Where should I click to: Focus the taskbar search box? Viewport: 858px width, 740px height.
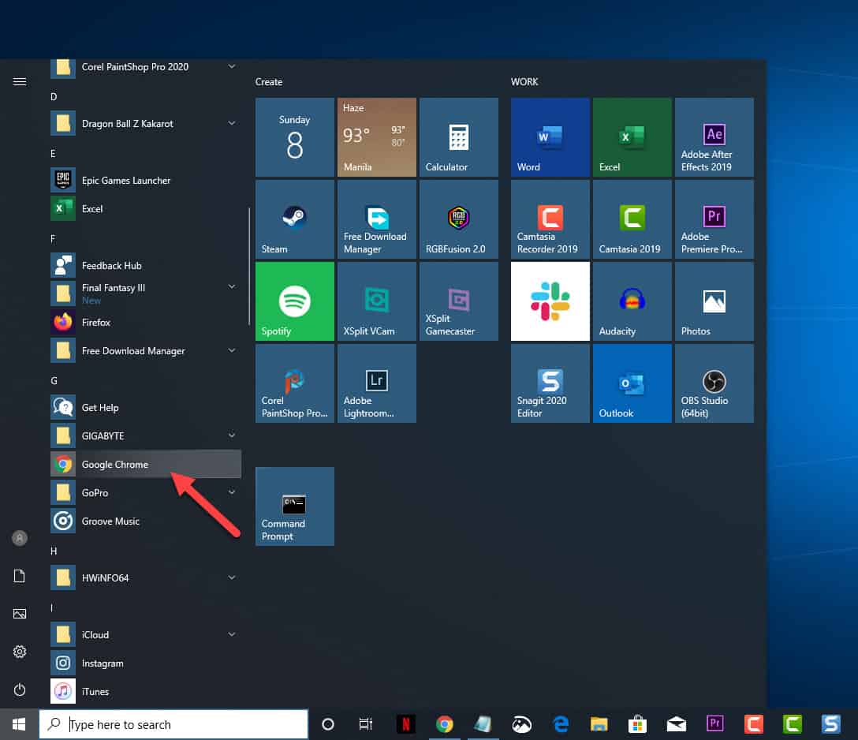click(173, 724)
